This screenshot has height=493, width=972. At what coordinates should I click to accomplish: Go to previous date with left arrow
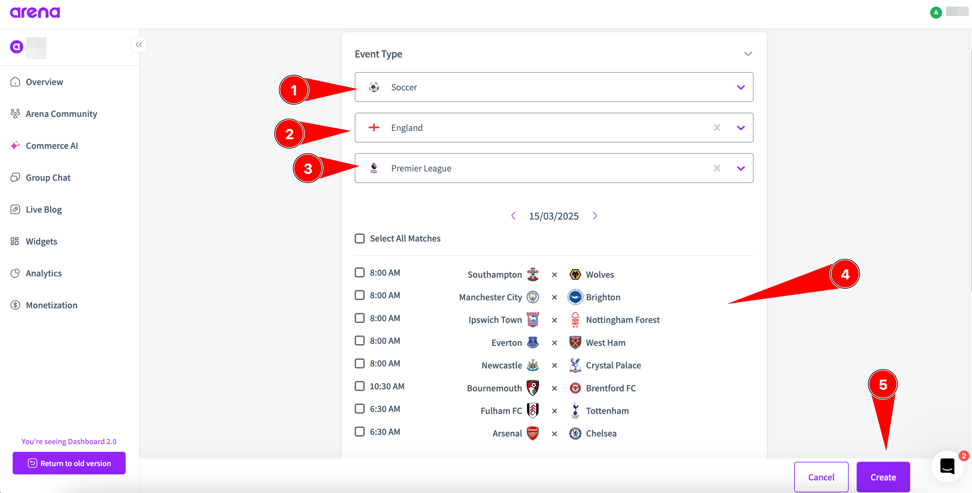pos(513,216)
